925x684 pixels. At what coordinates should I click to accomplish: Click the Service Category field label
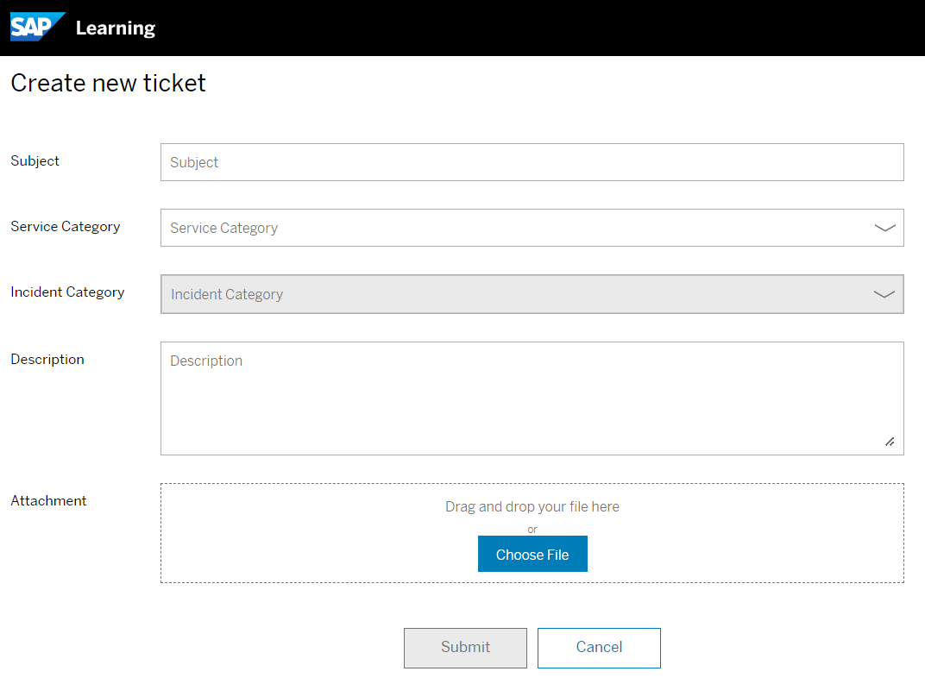(65, 227)
